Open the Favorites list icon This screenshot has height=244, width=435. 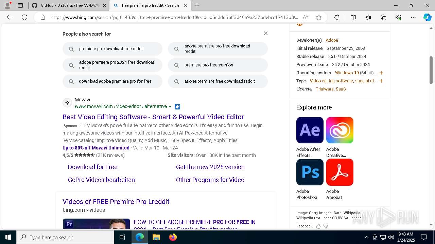pos(368,17)
